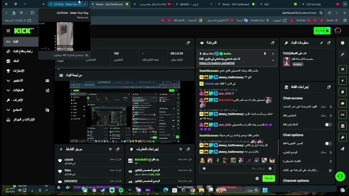
Task: Click the wrench icon in the right rail
Action: [342, 137]
